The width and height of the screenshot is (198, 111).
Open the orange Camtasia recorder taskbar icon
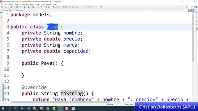click(x=67, y=108)
